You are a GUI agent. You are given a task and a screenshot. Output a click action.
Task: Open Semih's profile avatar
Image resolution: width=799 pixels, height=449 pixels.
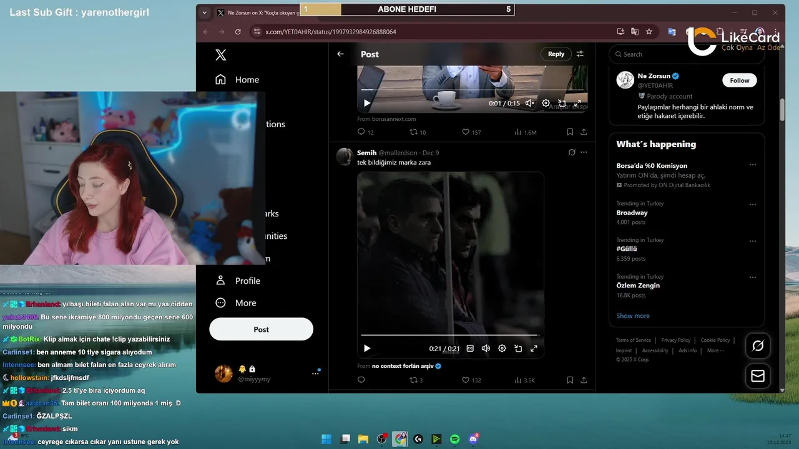(345, 157)
